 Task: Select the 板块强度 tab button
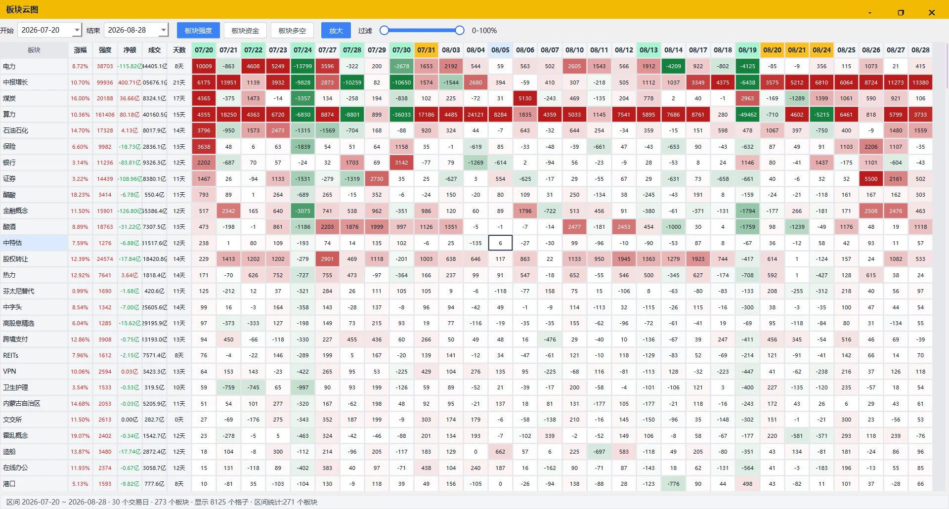[x=198, y=31]
